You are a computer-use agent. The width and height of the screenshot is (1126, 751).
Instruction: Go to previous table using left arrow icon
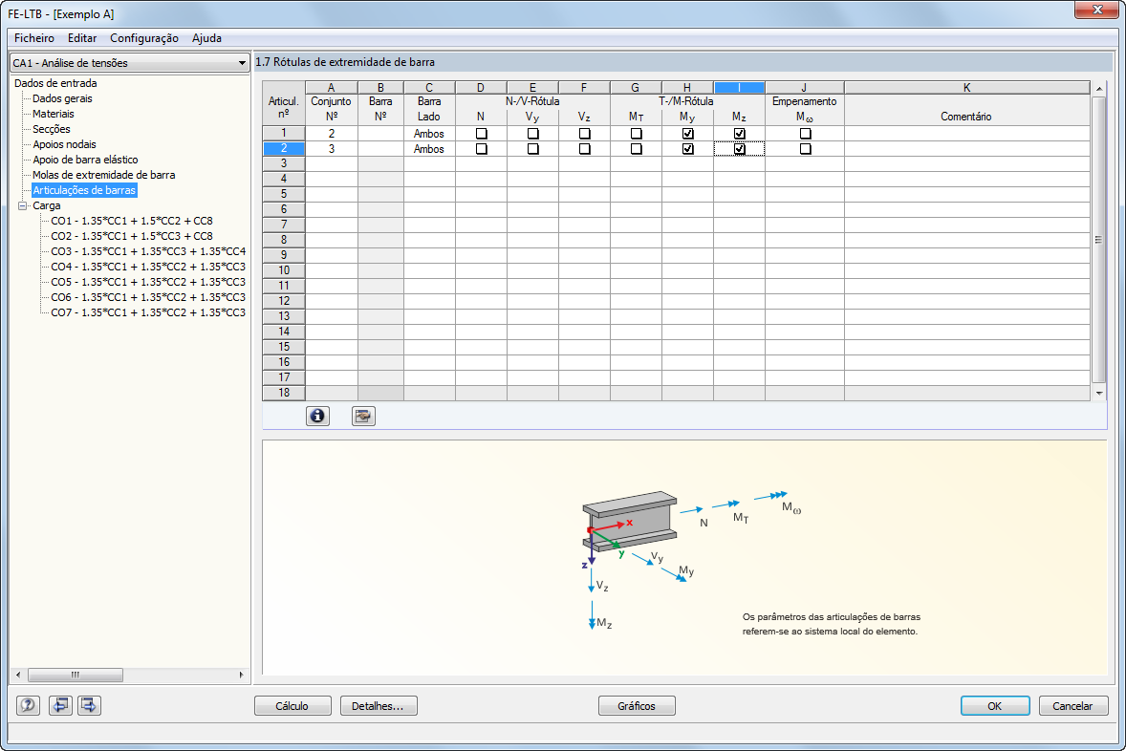[x=60, y=705]
